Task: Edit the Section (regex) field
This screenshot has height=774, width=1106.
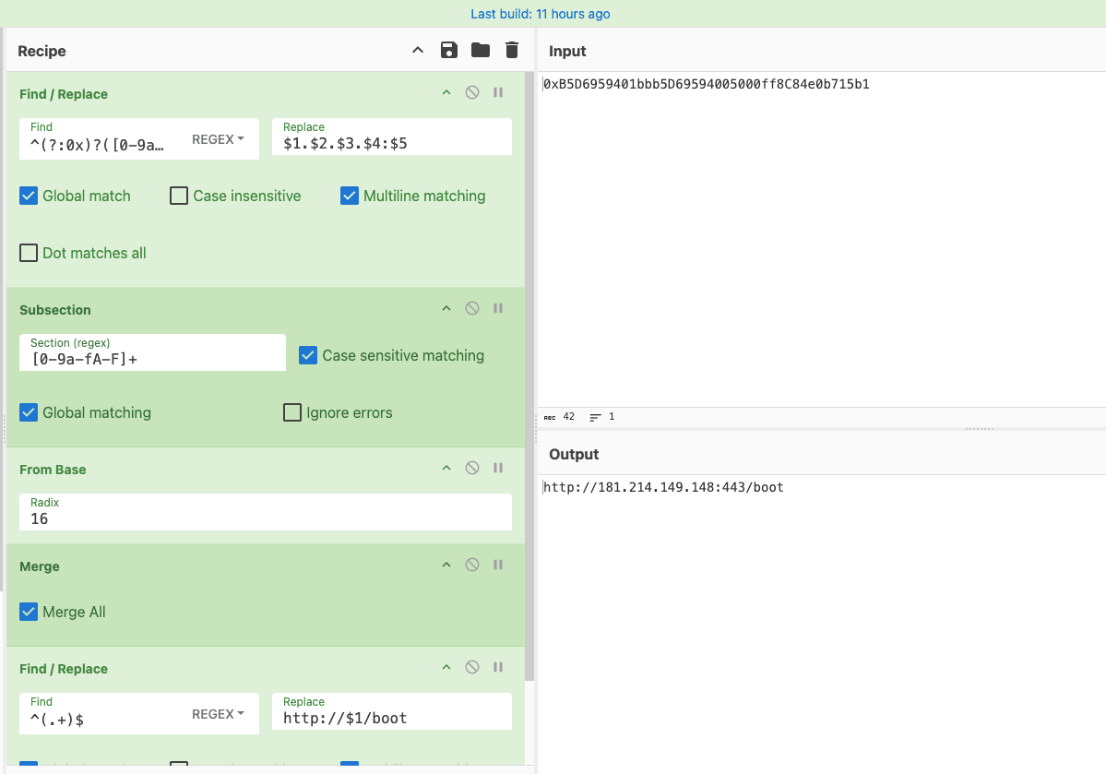Action: (x=152, y=352)
